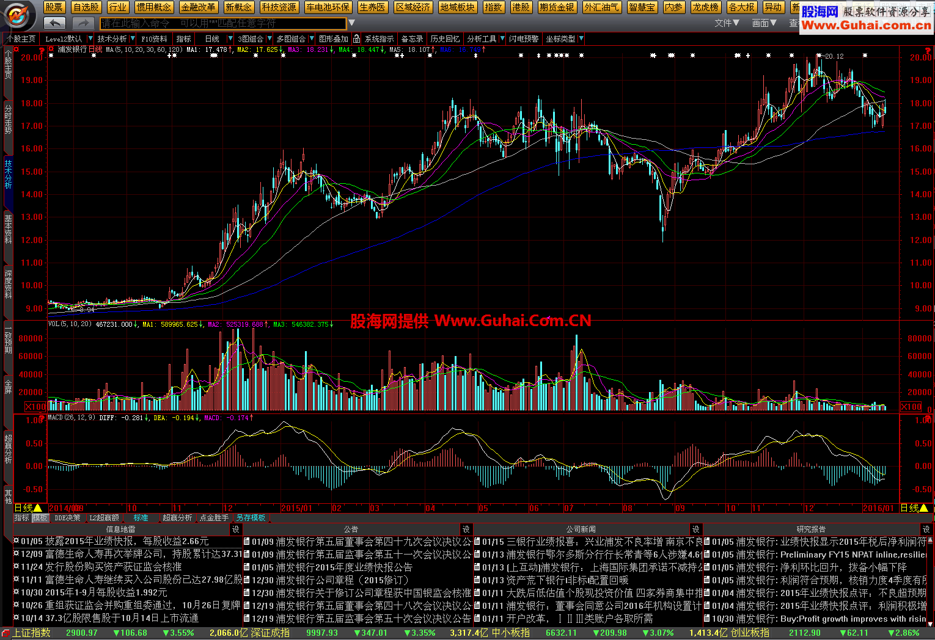Open settings 设 for 公司新闻 panel
The image size is (935, 640).
click(695, 529)
